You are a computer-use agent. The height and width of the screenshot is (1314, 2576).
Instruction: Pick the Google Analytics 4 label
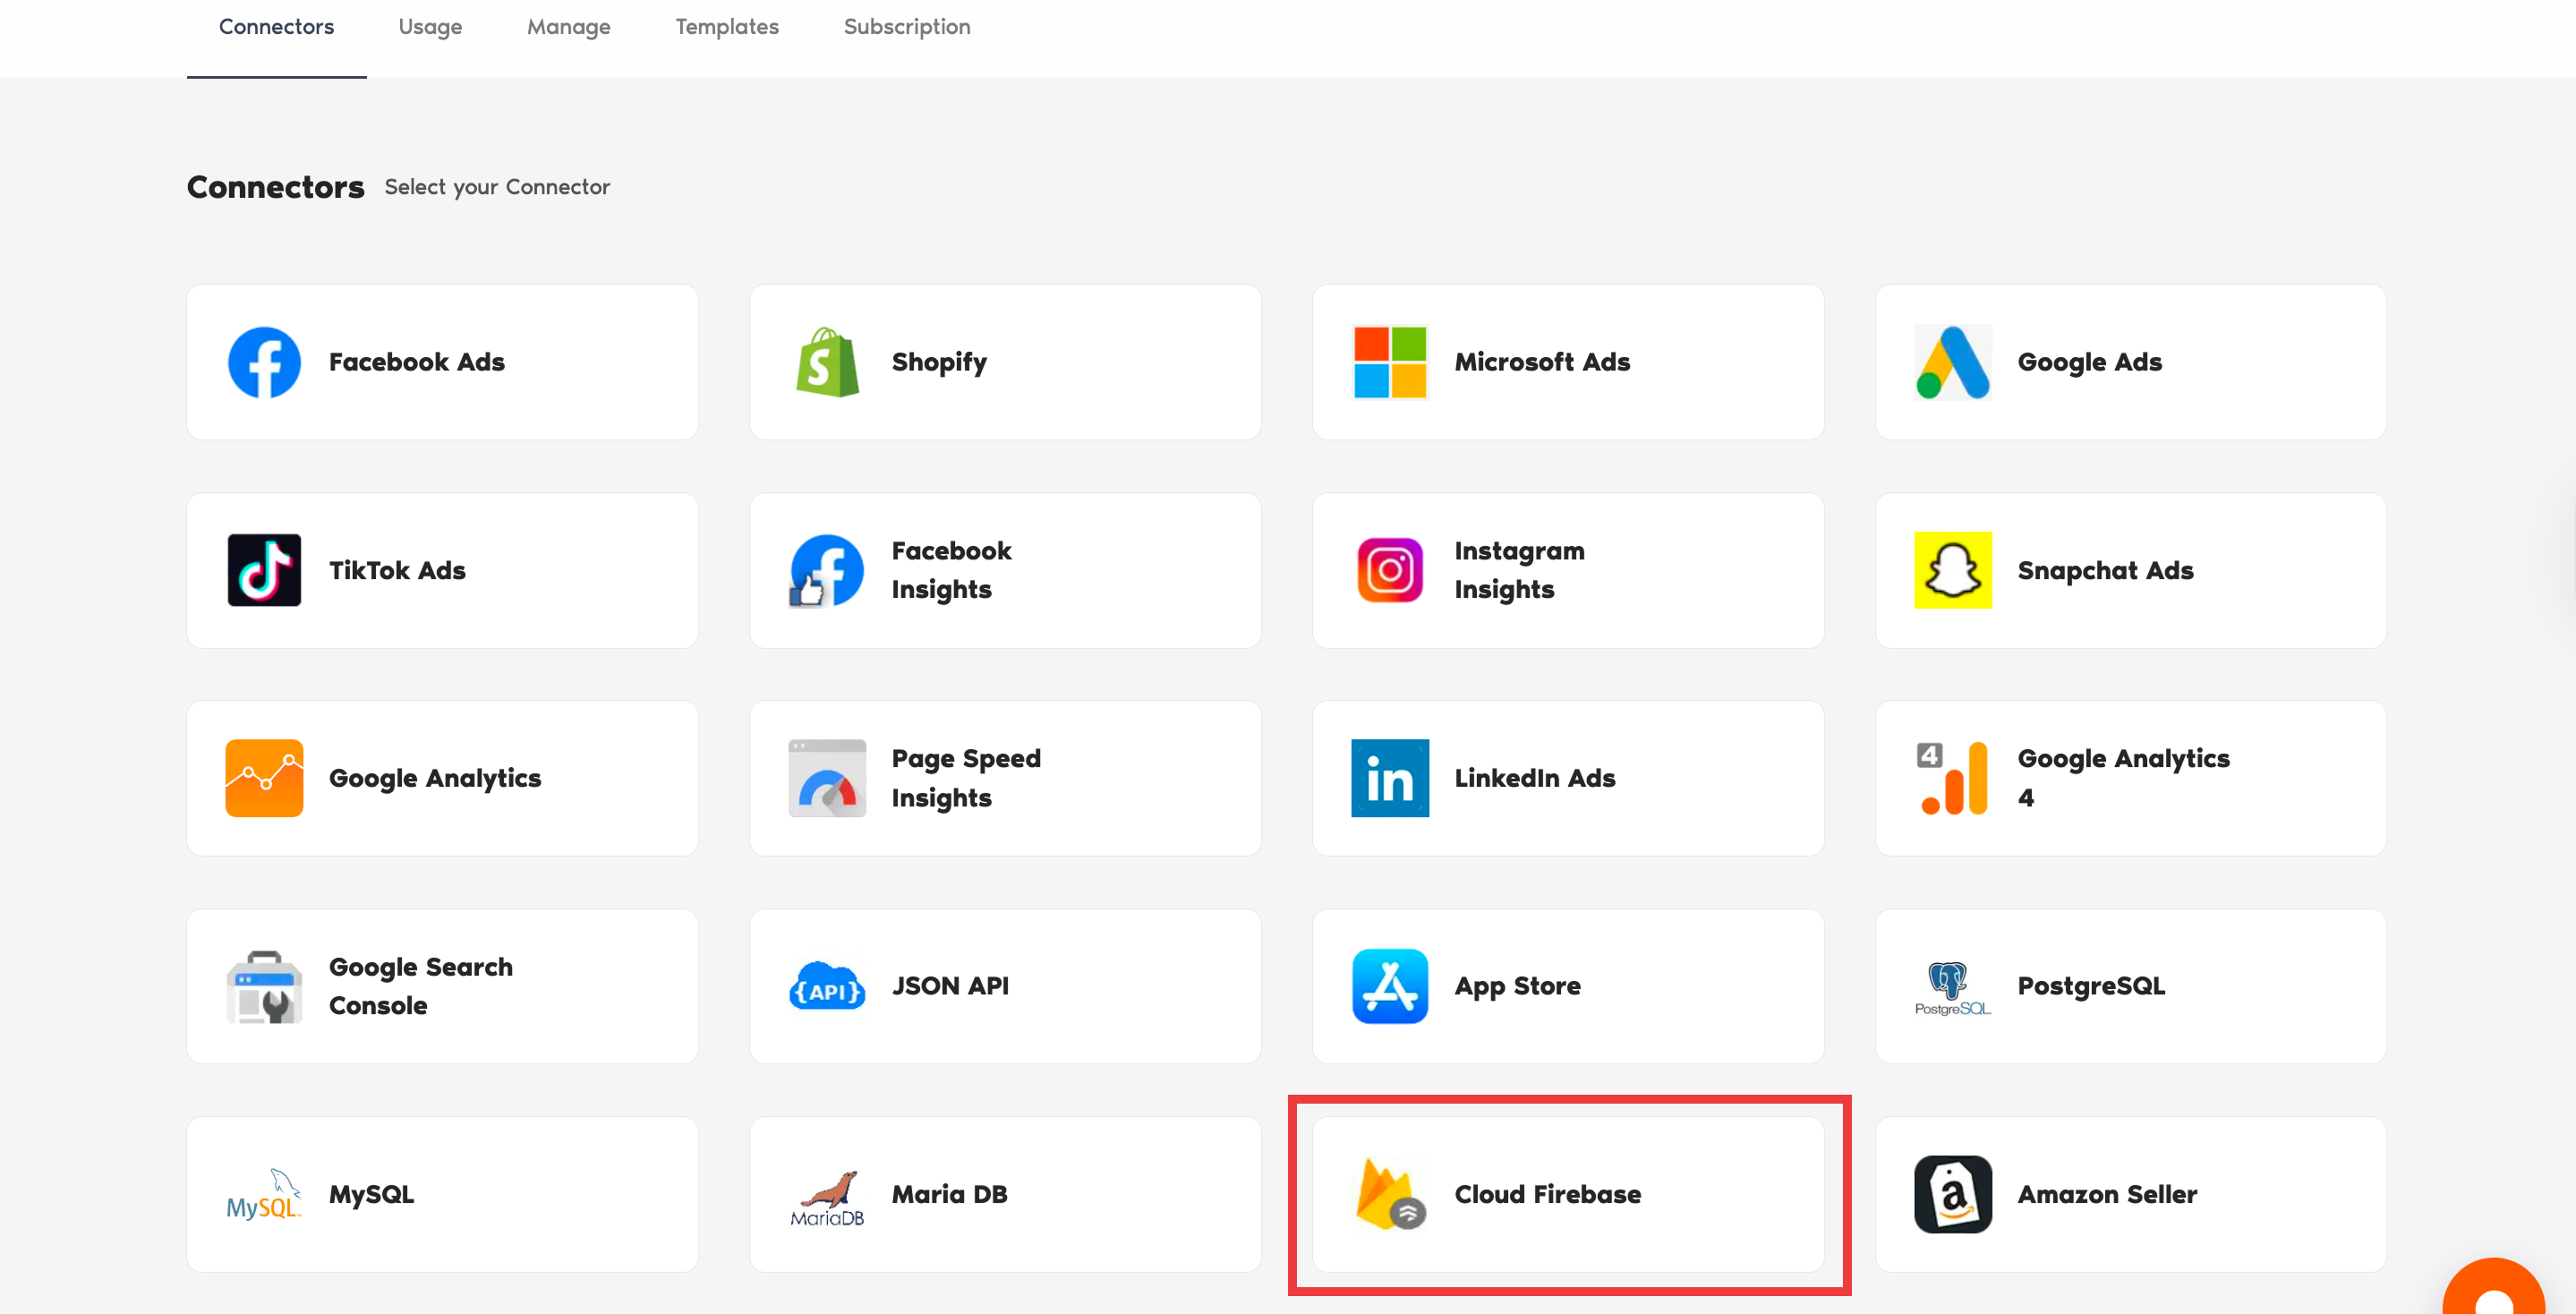tap(2123, 778)
